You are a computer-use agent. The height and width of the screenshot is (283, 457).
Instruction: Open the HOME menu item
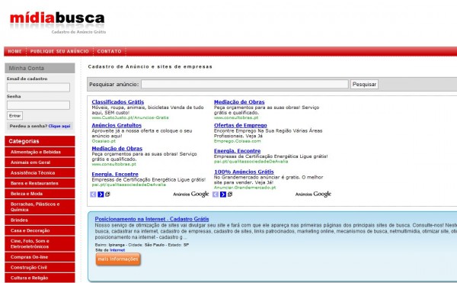click(x=14, y=51)
